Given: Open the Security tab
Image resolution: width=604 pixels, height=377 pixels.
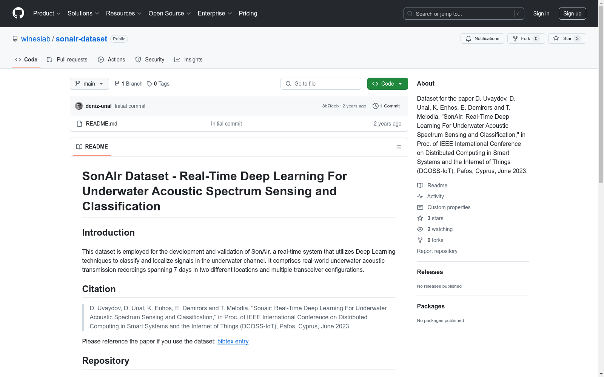Looking at the screenshot, I should point(150,60).
